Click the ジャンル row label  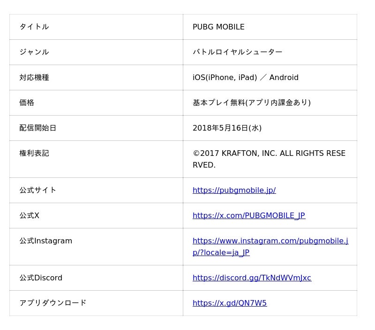(34, 52)
